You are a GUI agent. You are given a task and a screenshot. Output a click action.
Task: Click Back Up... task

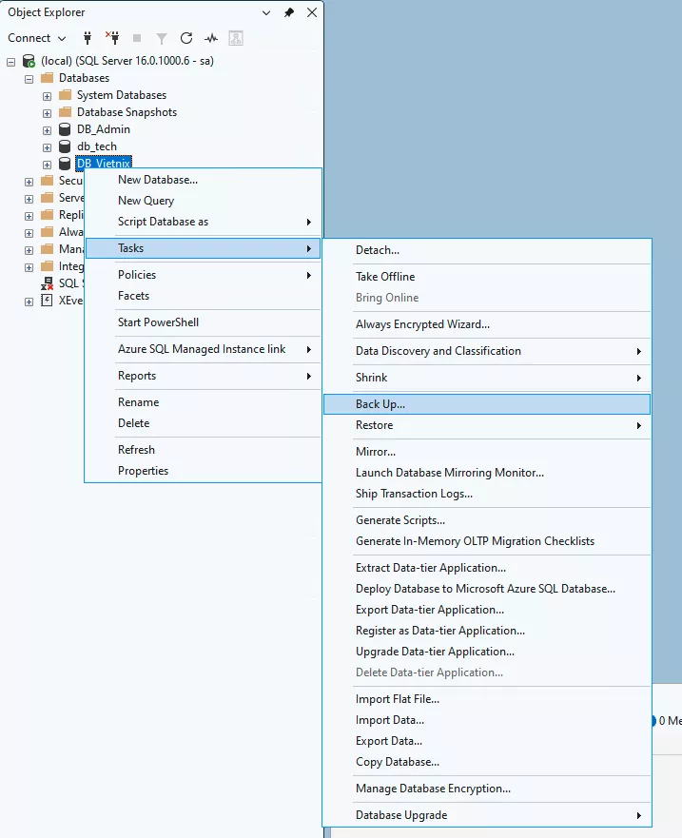click(487, 404)
